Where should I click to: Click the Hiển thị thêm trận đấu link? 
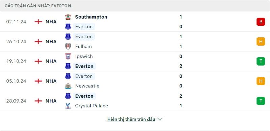click(x=131, y=119)
